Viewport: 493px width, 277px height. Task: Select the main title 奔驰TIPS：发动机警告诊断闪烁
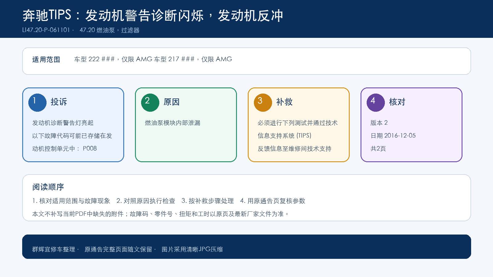point(113,15)
